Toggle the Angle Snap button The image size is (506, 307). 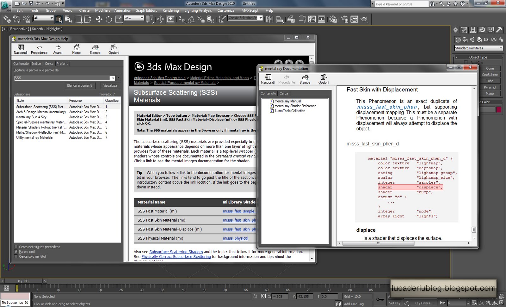tap(191, 19)
